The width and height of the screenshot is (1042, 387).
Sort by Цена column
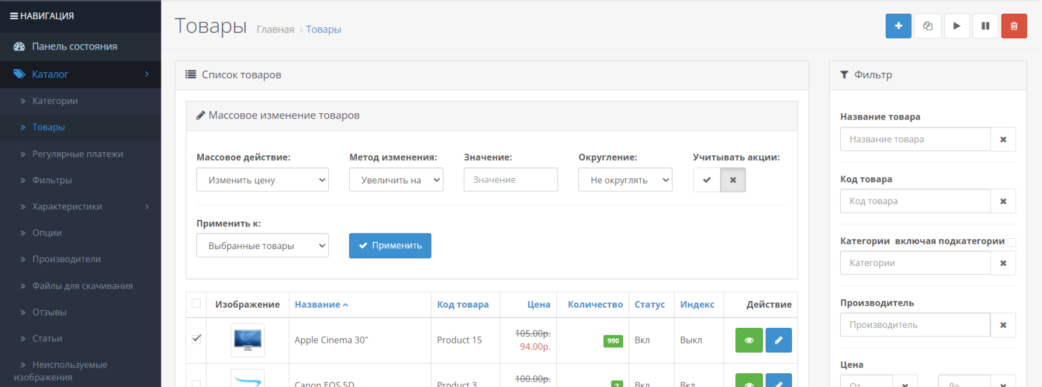point(539,304)
